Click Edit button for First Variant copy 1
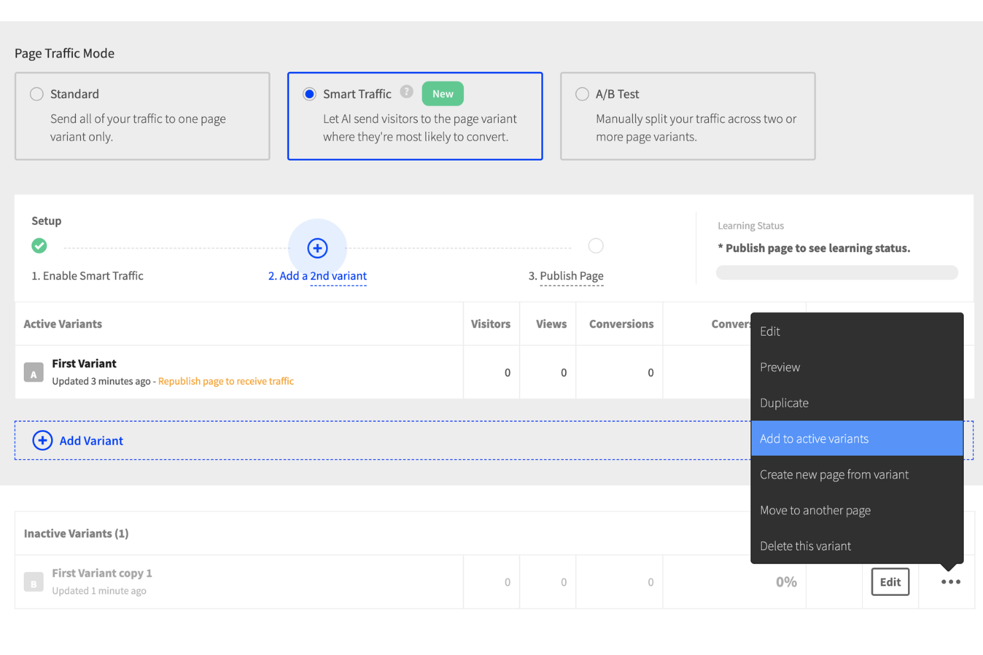Screen dimensions: 983x655 pos(890,581)
